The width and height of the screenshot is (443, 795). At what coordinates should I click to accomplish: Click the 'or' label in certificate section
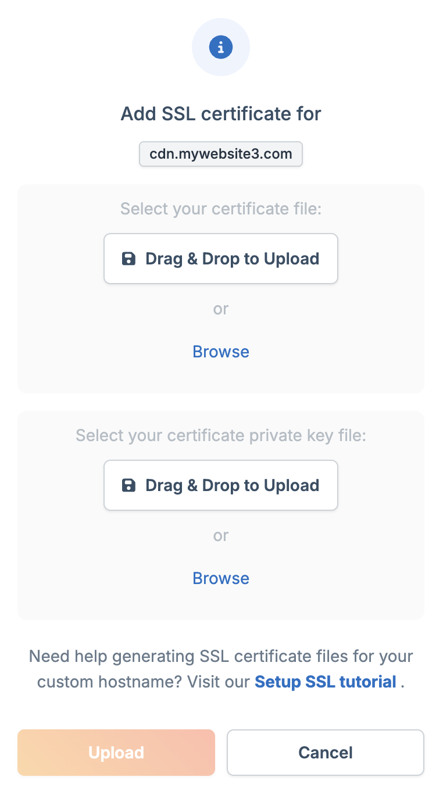click(x=221, y=309)
